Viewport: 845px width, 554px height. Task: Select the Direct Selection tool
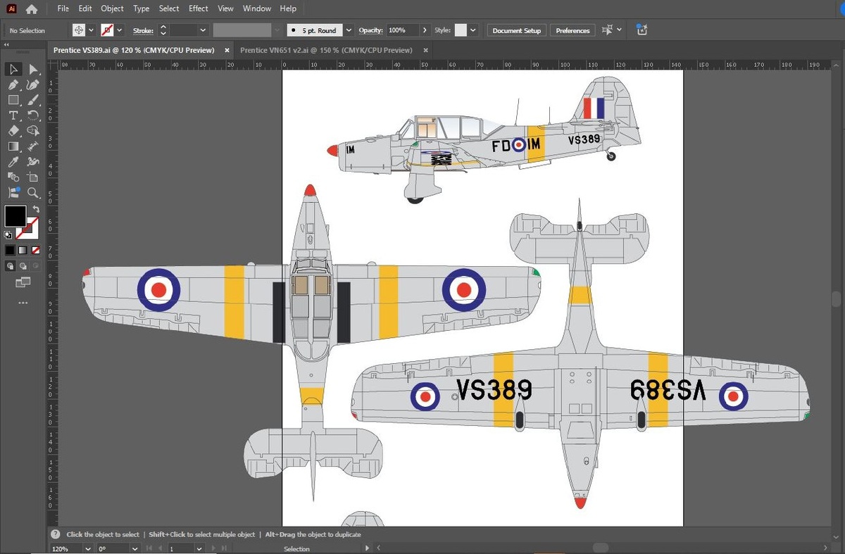(x=32, y=69)
